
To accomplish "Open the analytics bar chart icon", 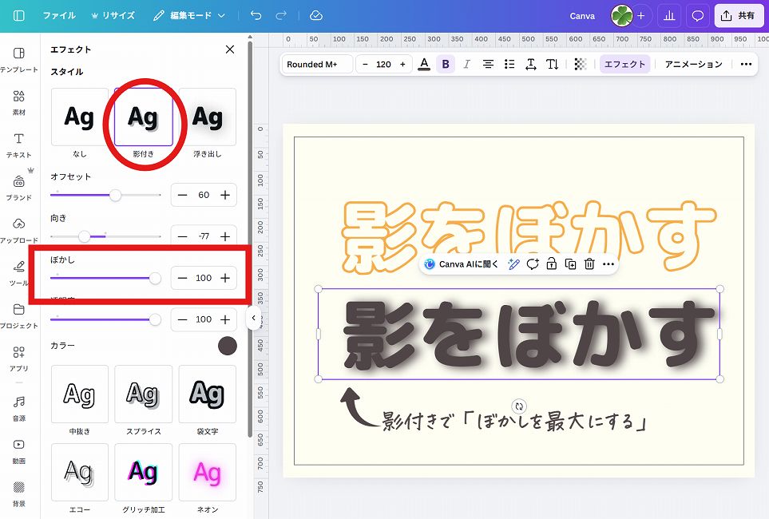I will coord(669,15).
